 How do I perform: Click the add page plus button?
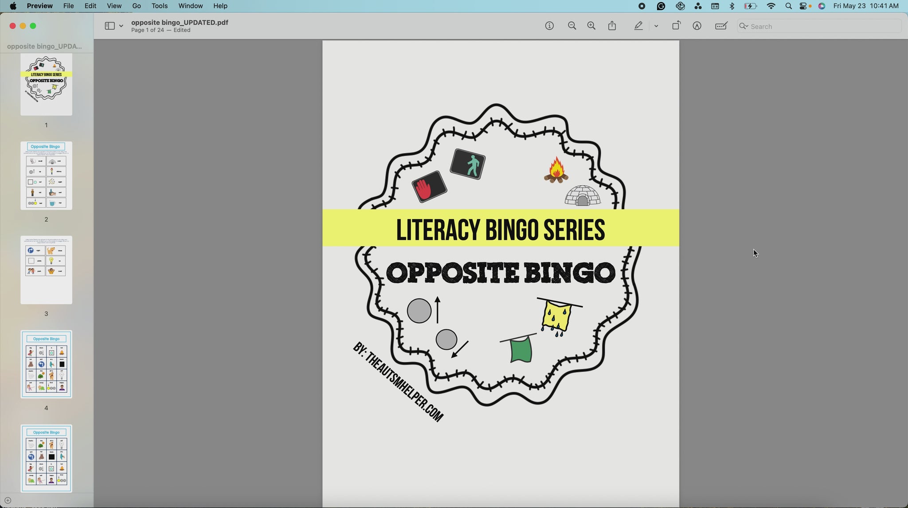click(8, 500)
